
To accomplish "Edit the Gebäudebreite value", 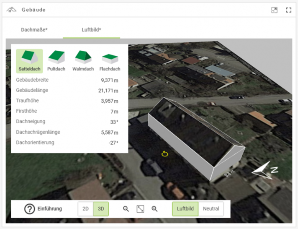I will 109,80.
